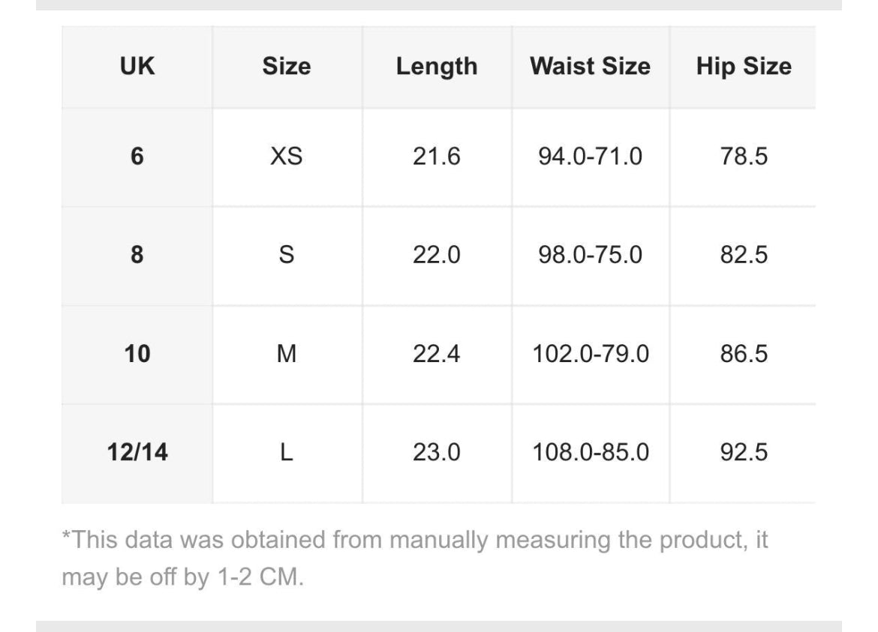Click the manual measurement disclaimer note
The image size is (878, 632).
point(414,559)
